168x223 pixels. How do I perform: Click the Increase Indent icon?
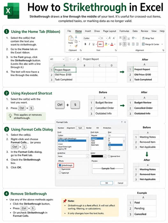(137, 44)
